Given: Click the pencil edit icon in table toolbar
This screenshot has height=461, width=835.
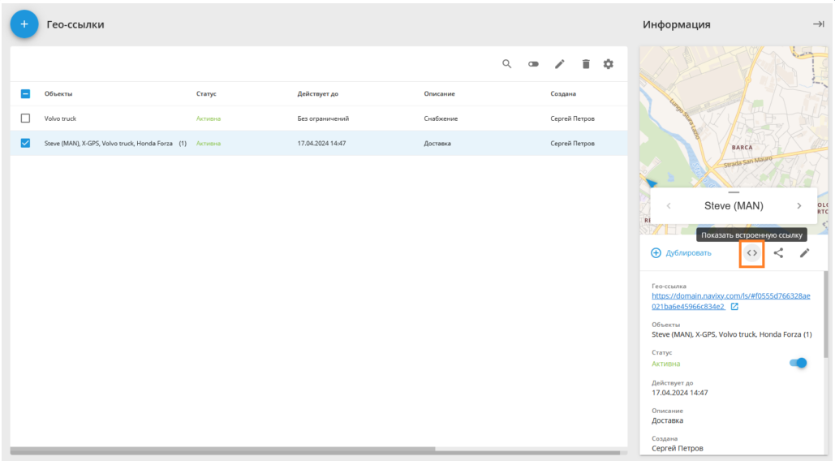Looking at the screenshot, I should 559,64.
